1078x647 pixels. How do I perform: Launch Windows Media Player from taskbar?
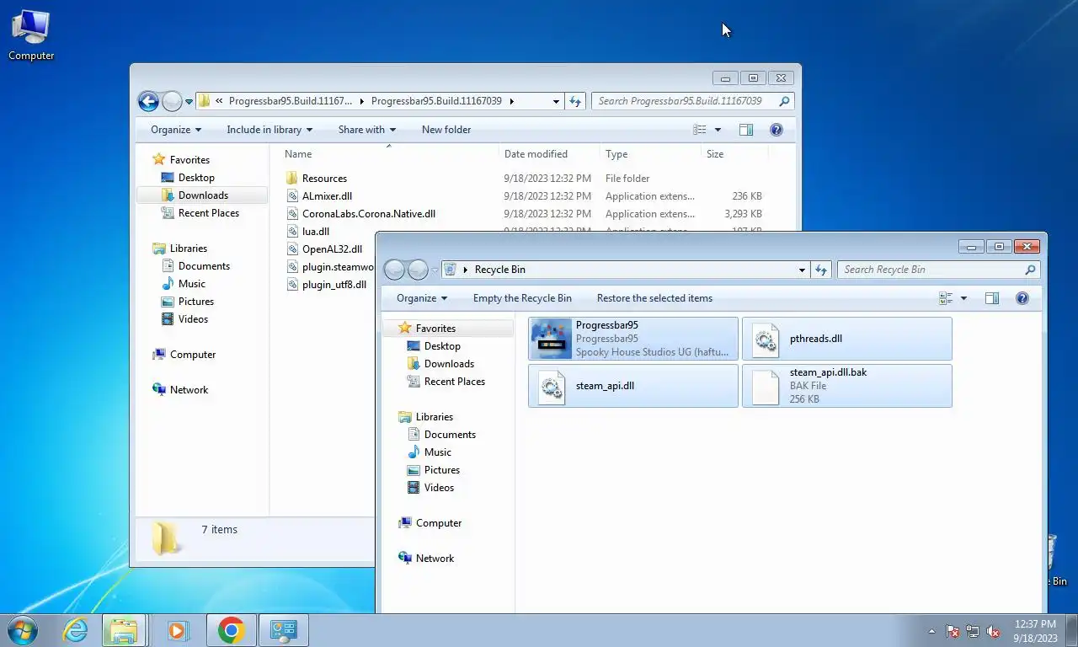pyautogui.click(x=177, y=630)
